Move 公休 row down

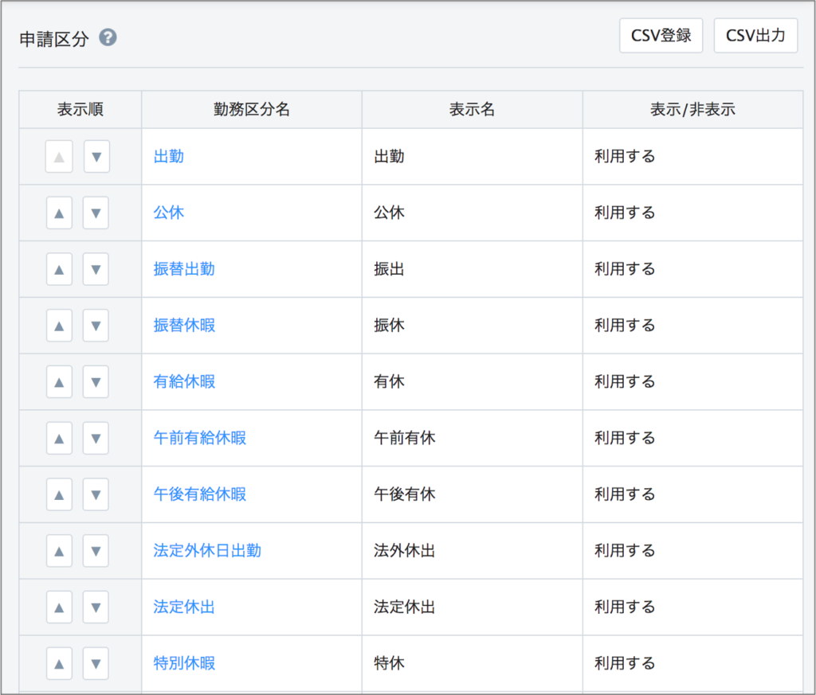point(96,213)
